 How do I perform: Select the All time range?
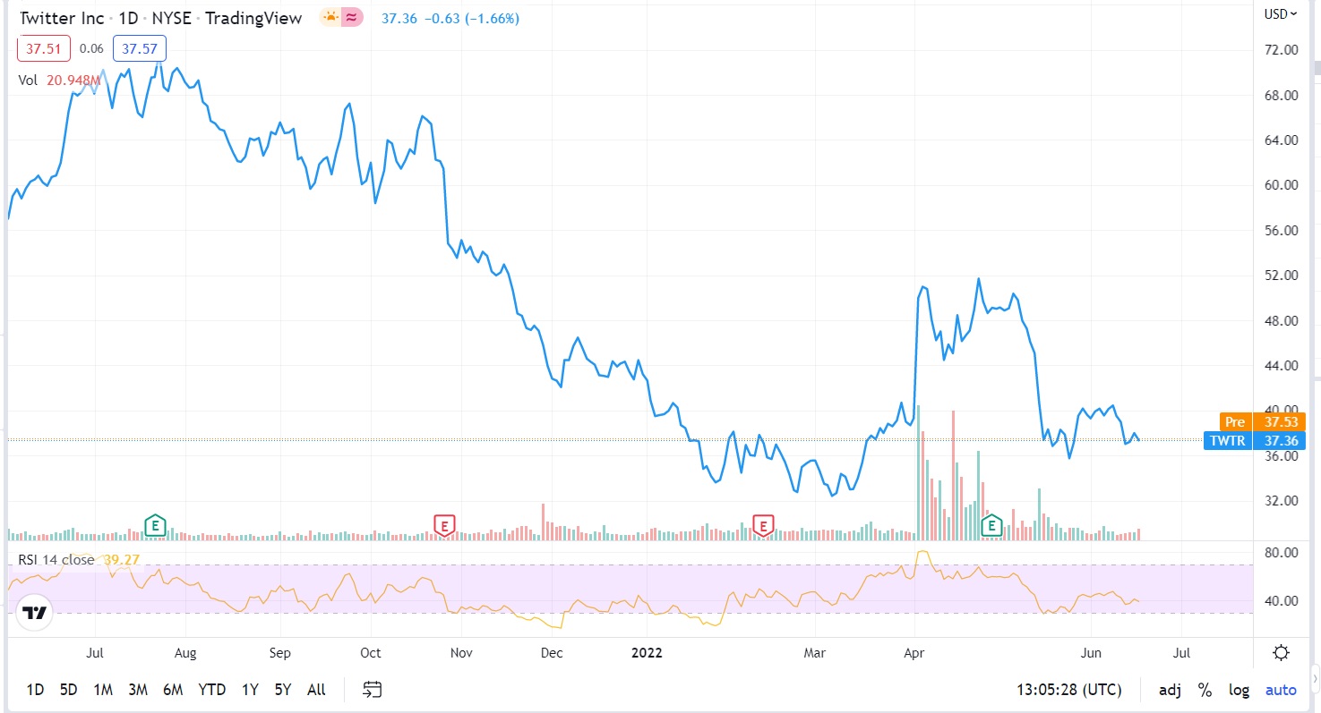tap(316, 690)
